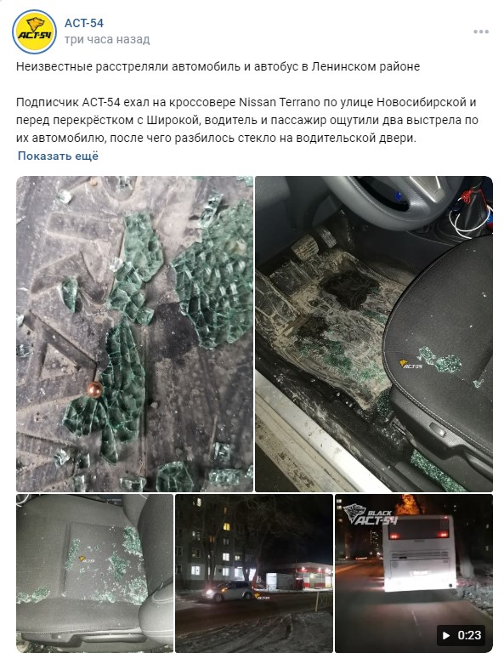The height and width of the screenshot is (664, 504).
Task: Open the broken green glass close-up photo
Action: [134, 334]
